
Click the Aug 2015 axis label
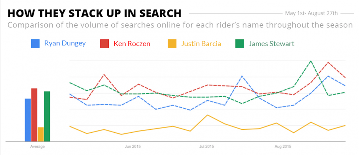[282, 147]
